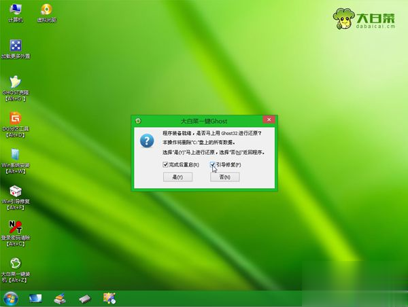Open DG分区工具 [Alt+D] desktop icon
This screenshot has height=307, width=408.
16,125
